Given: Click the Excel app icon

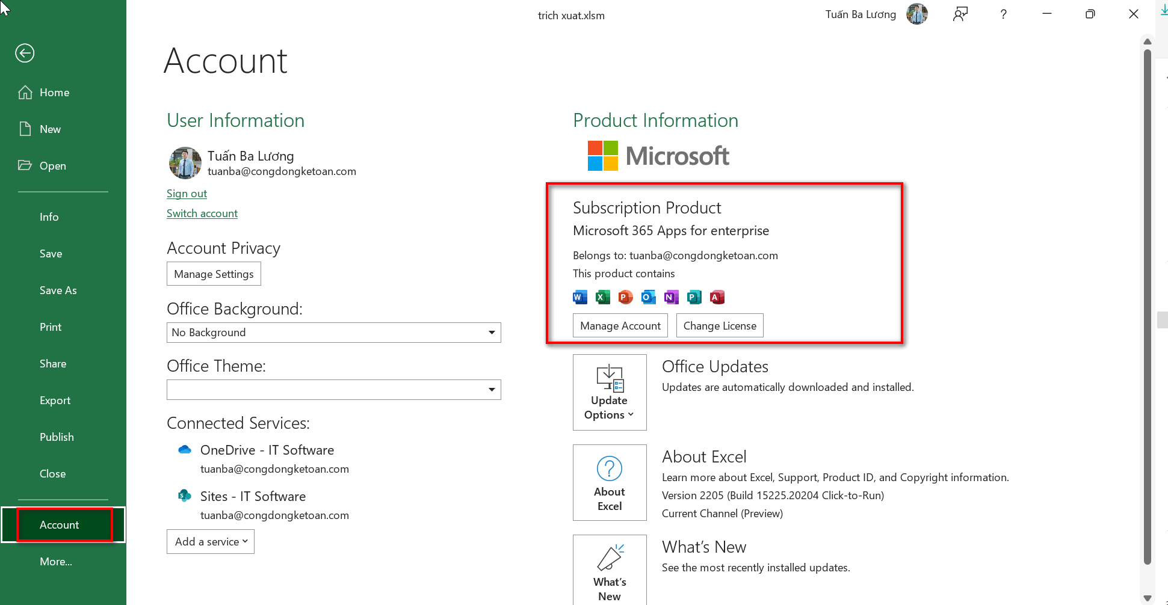Looking at the screenshot, I should [x=603, y=297].
